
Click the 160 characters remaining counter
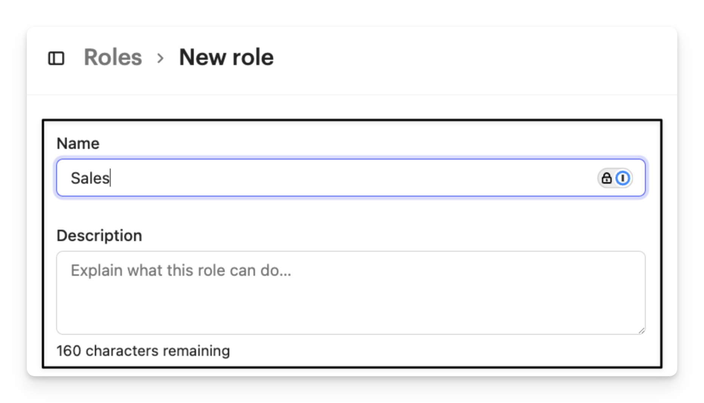143,351
